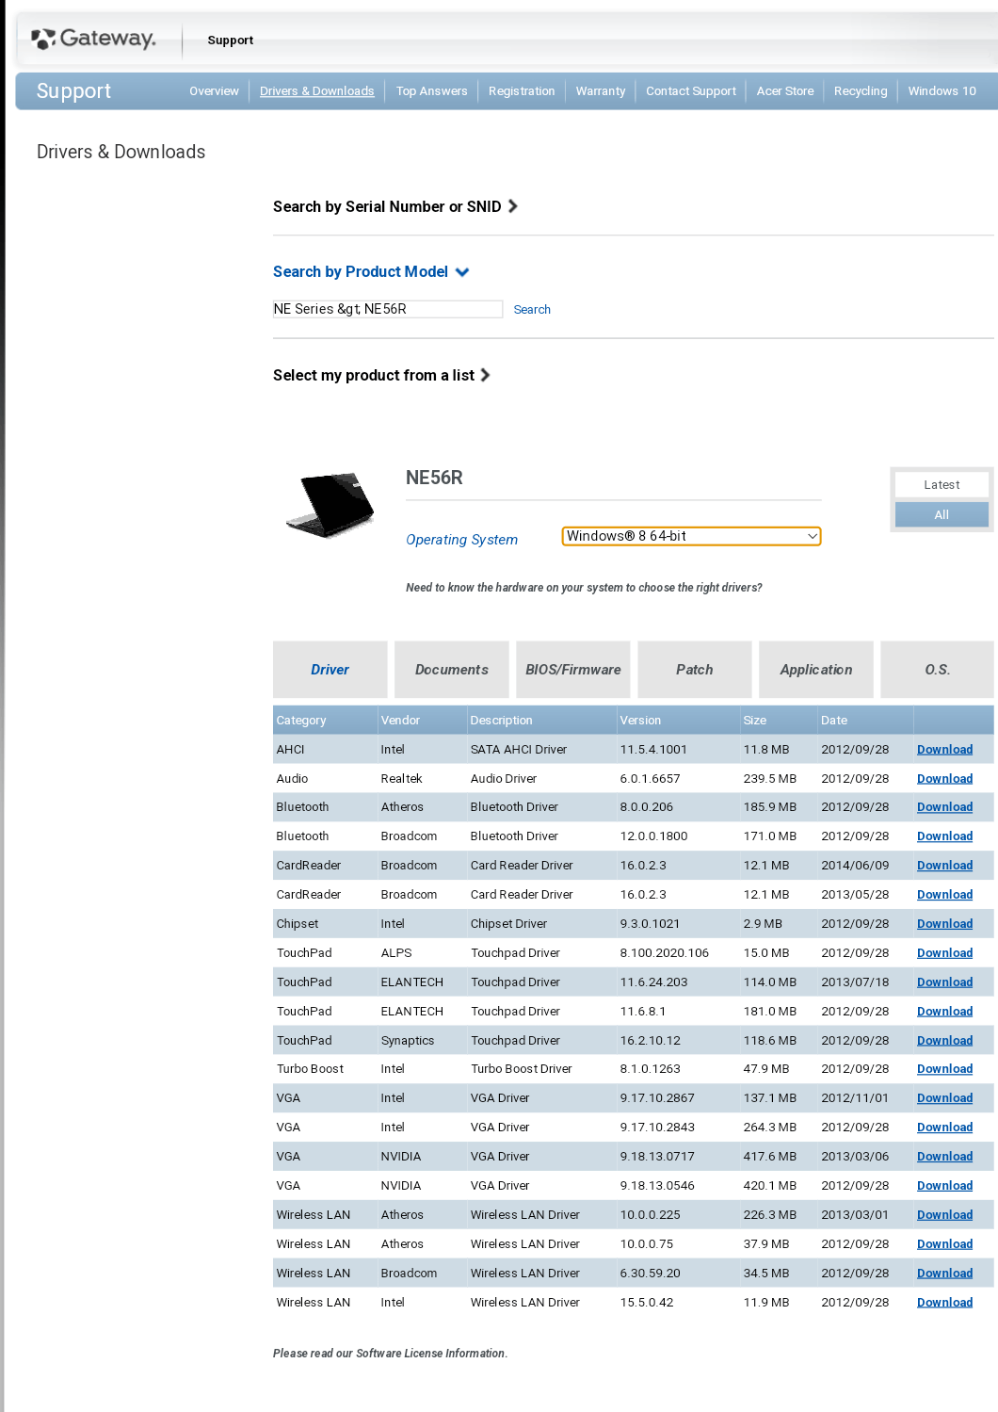This screenshot has height=1412, width=998.
Task: Click the Gateway logo
Action: (93, 39)
